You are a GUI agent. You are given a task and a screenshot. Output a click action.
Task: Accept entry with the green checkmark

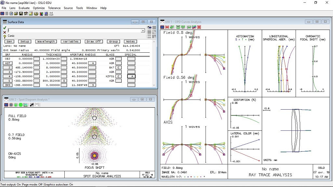coord(5,28)
